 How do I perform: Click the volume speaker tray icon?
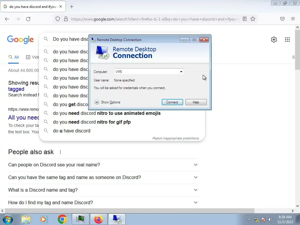coord(270,219)
